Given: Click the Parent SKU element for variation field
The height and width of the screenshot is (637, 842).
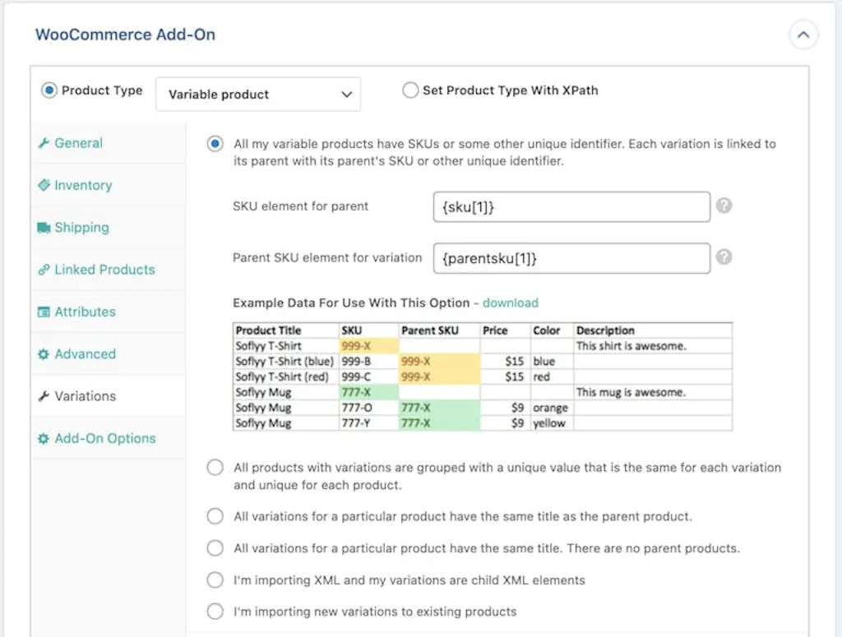Looking at the screenshot, I should point(571,259).
